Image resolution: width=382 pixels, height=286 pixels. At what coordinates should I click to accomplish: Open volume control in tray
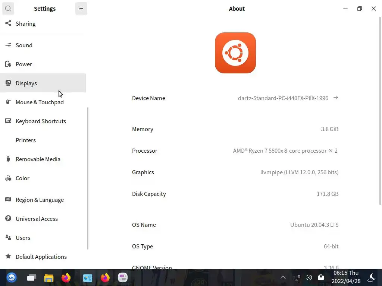coord(309,277)
